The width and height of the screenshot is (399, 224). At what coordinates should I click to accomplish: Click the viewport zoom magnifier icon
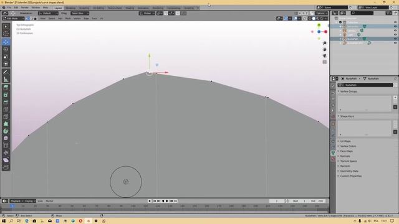tap(324, 43)
